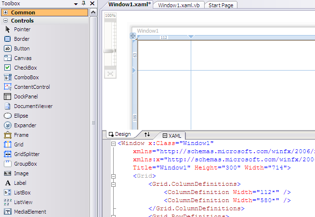Click the closing Grid.ColumnDefinitions tag
Screen dimensions: 315x217
(197, 208)
